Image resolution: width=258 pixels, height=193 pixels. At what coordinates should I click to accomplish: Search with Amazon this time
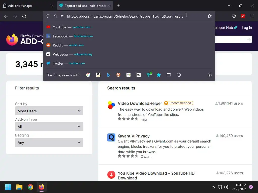coord(98,75)
